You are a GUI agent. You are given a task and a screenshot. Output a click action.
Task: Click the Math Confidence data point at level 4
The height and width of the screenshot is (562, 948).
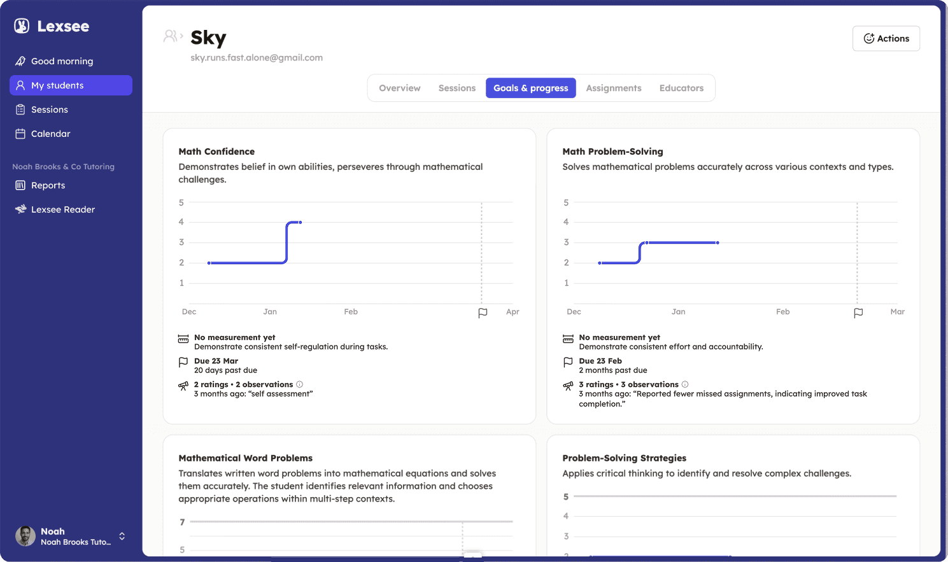point(300,222)
